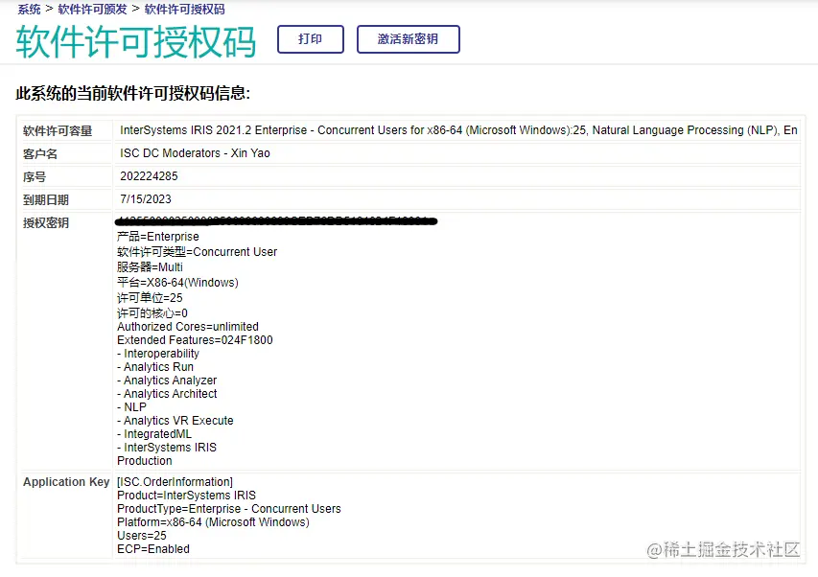818x577 pixels.
Task: Click the Application Key label
Action: [x=66, y=482]
